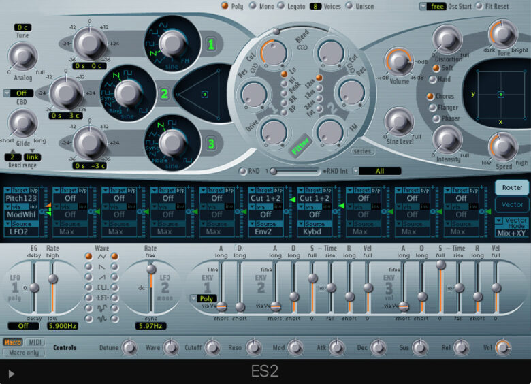The height and width of the screenshot is (384, 531).
Task: Click the oscillator 2 enable button
Action: pyautogui.click(x=164, y=93)
